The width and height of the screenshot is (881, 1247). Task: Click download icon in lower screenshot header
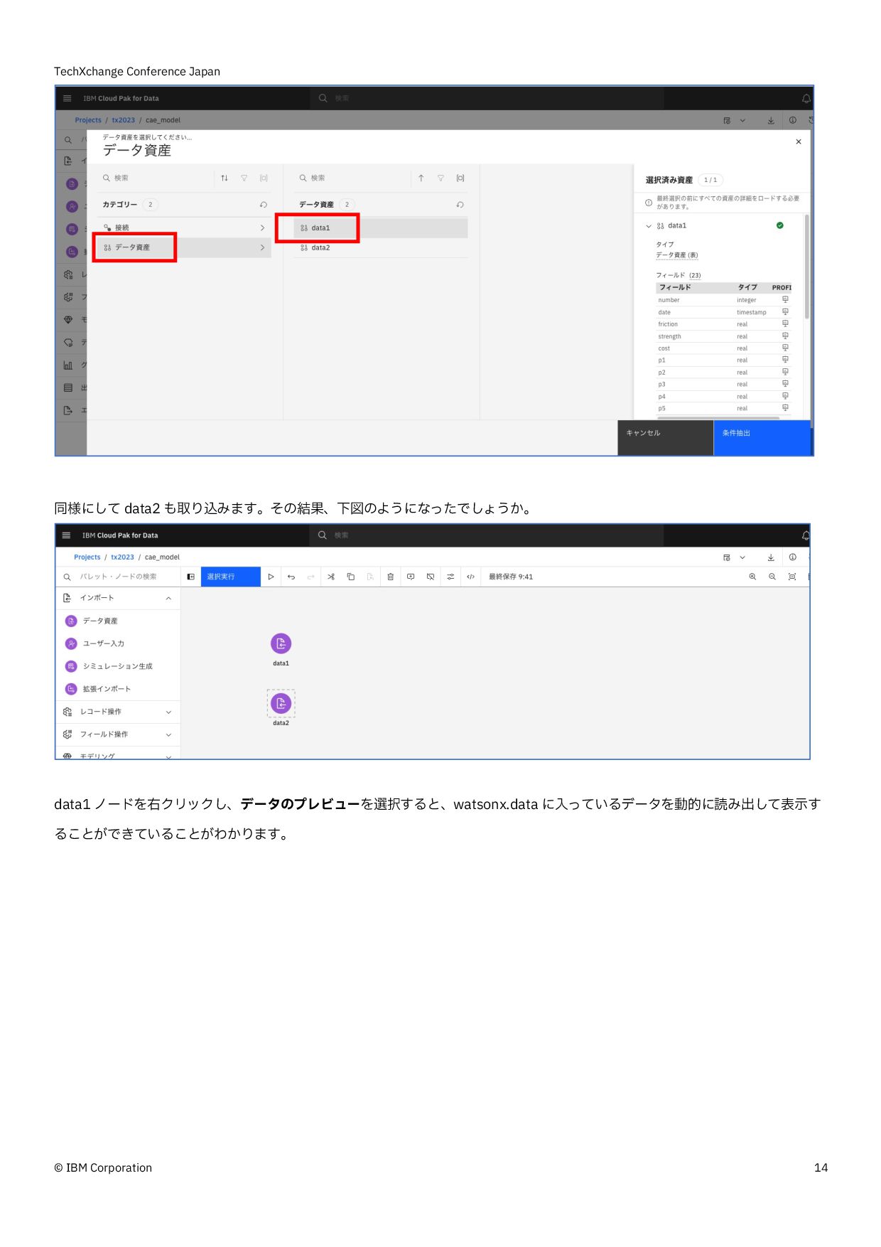coord(771,557)
